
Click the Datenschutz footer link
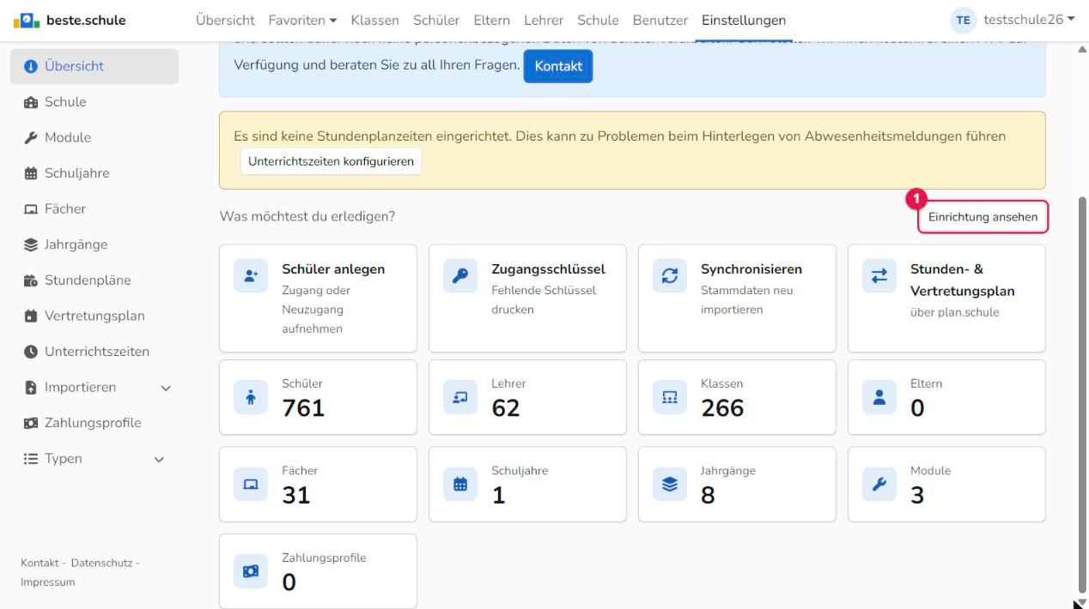click(x=101, y=563)
